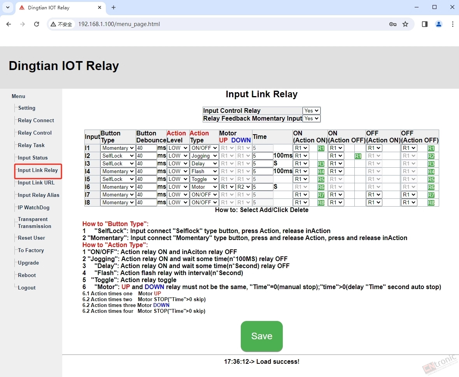The image size is (459, 377).
Task: Click the browser forward arrow
Action: (x=23, y=24)
